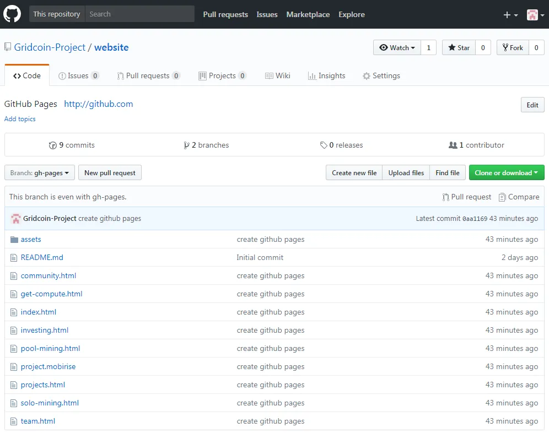This screenshot has height=433, width=549.
Task: Click the community.html file icon
Action: (x=14, y=276)
